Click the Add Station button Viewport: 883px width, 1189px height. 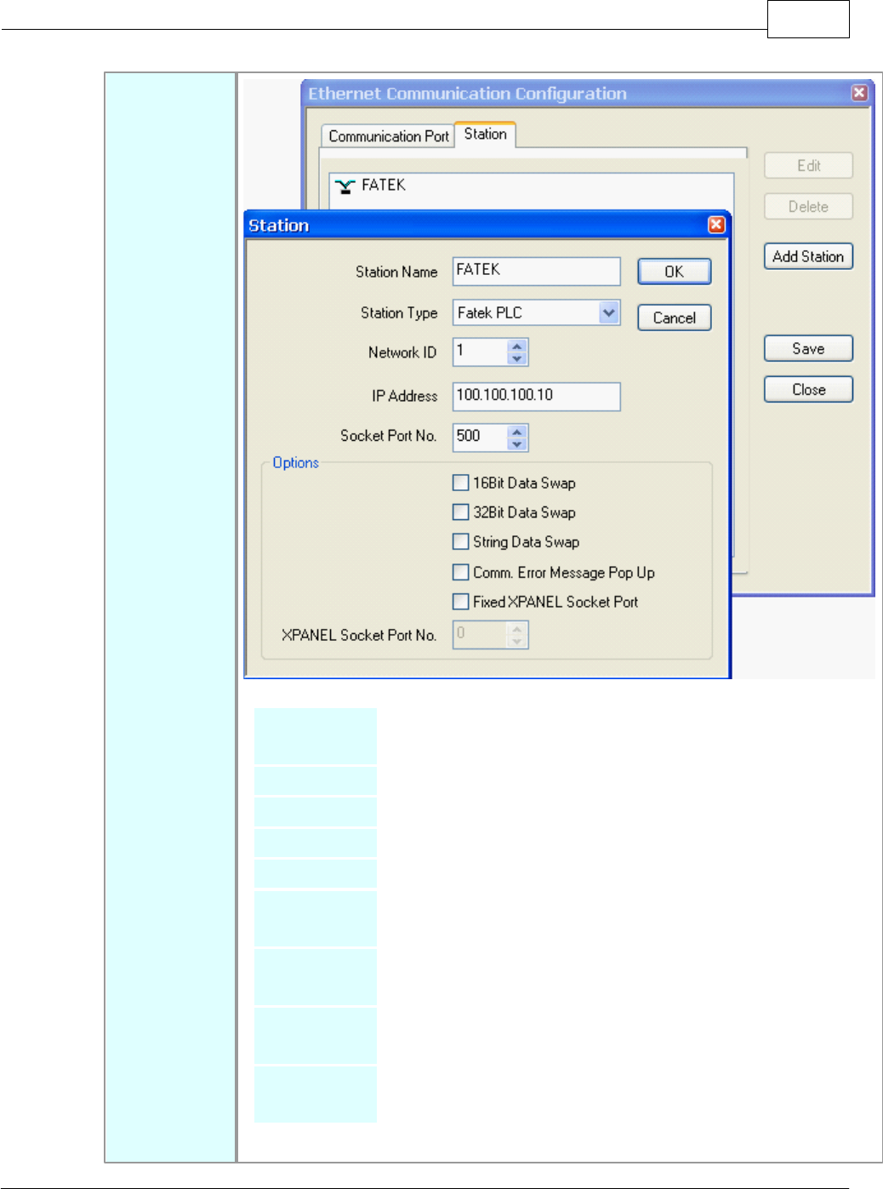click(808, 256)
